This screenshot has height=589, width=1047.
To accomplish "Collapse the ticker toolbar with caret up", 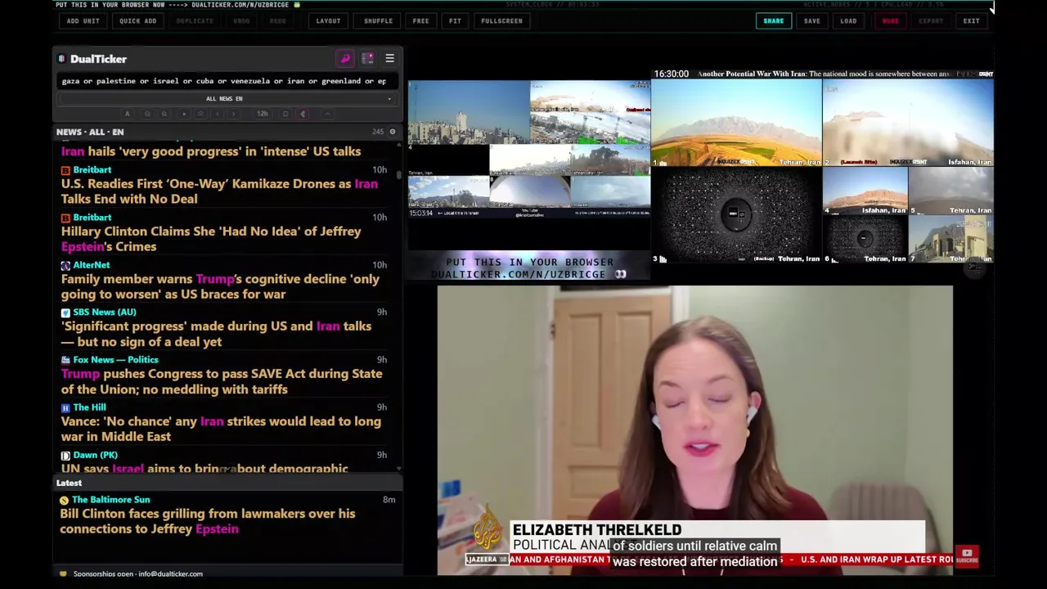I will [x=327, y=114].
